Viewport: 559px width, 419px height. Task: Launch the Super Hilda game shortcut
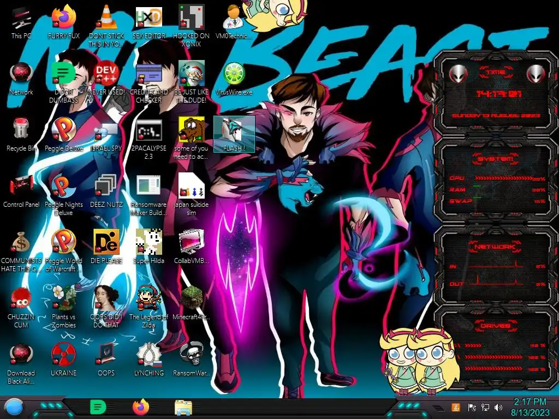click(148, 247)
